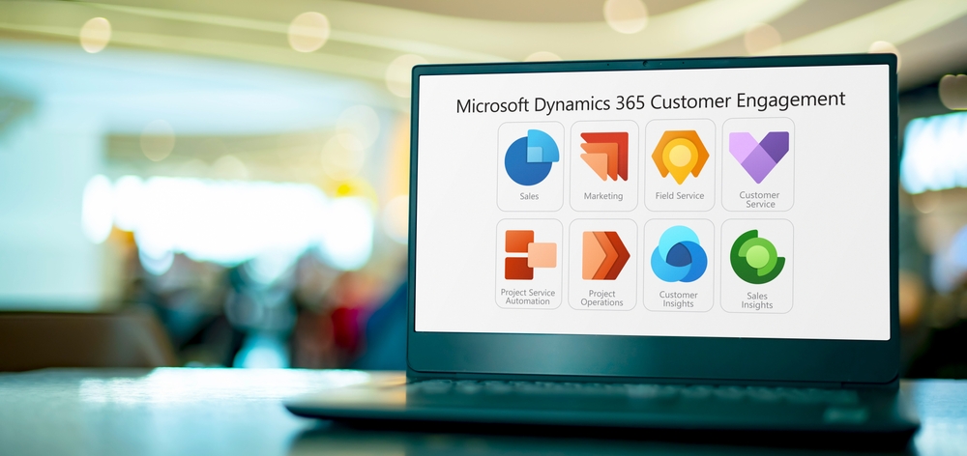The width and height of the screenshot is (967, 456).
Task: Click the 'Sales' label under blue icon
Action: pos(529,196)
